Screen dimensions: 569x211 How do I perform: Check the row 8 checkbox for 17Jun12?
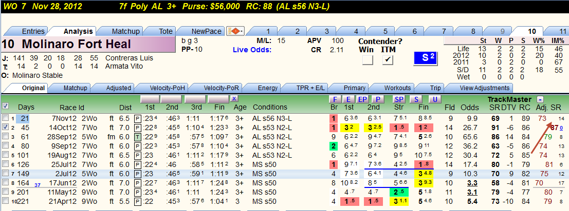[x=6, y=183]
